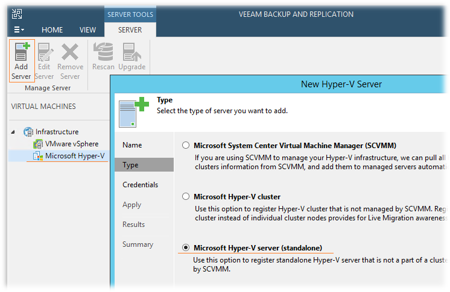Click 'Select the type of server' text
Screen dimensions: 450x292
point(222,111)
